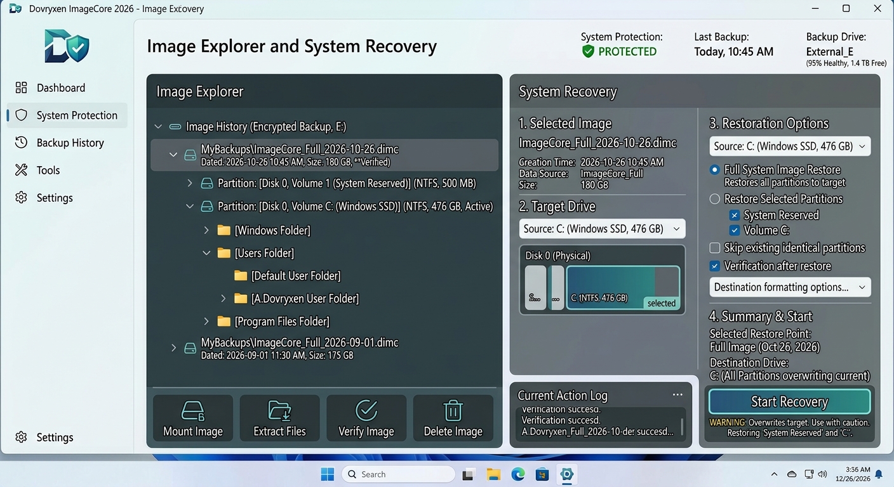Select the Default User Folder icon
The image size is (894, 487).
click(240, 275)
